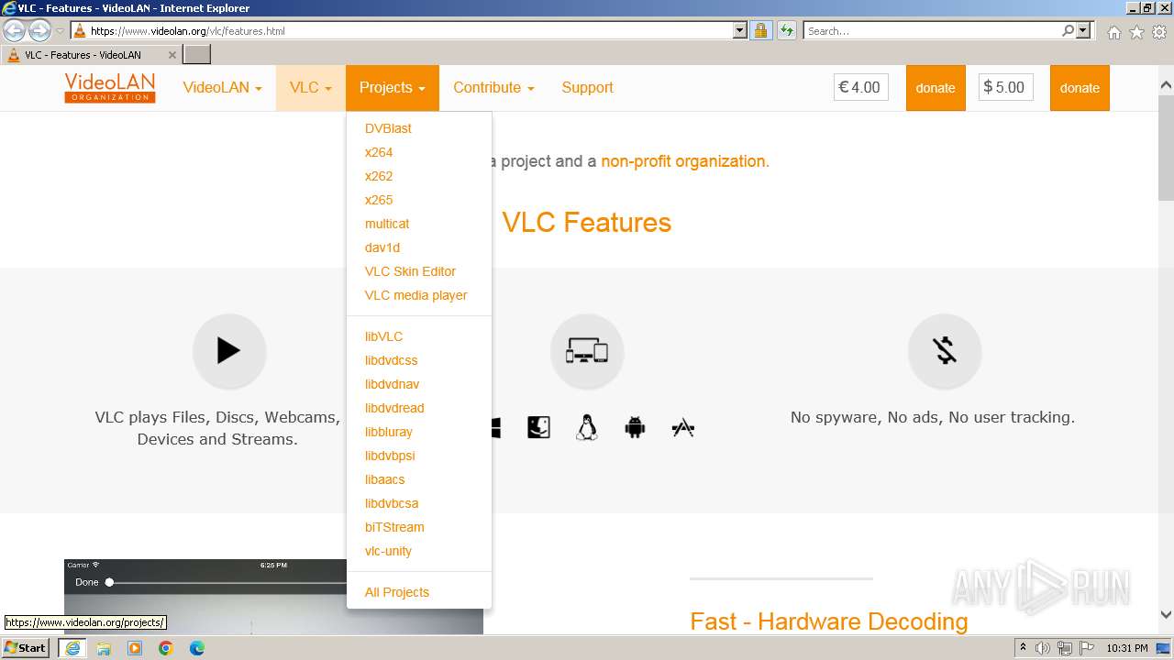Open File Explorer from taskbar

(104, 648)
